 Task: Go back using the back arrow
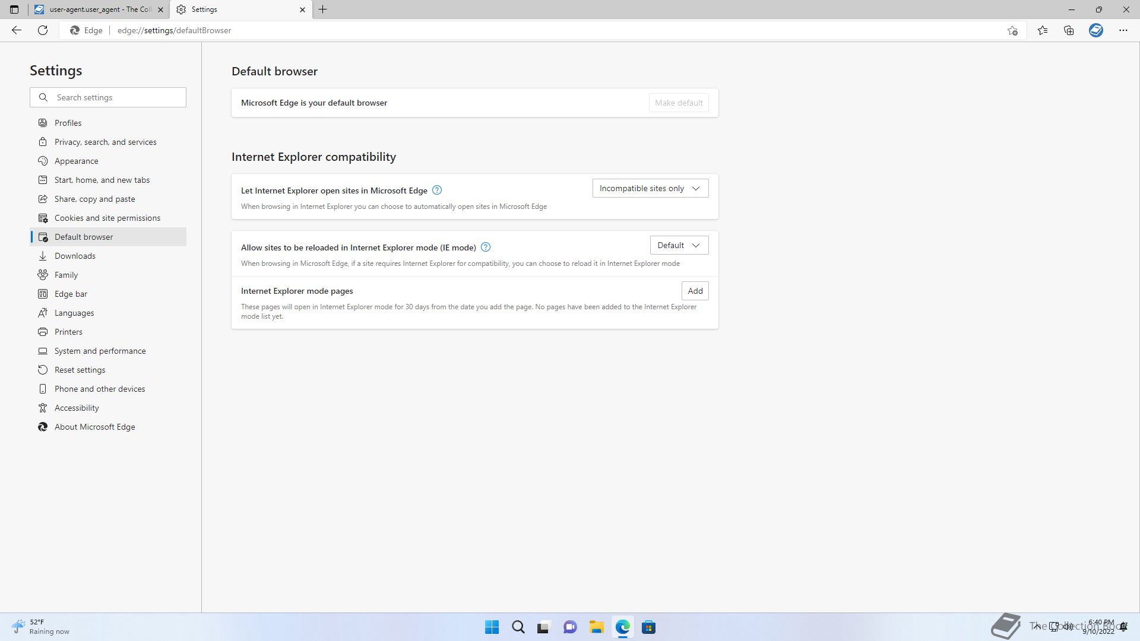click(x=17, y=30)
